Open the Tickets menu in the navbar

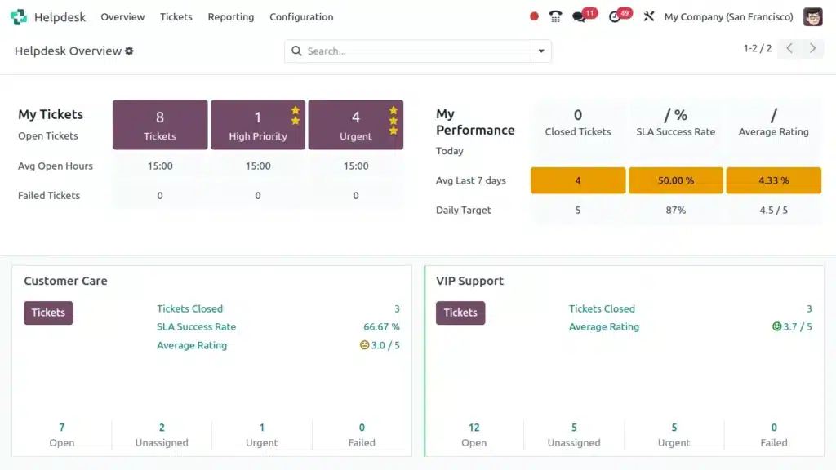coord(176,16)
